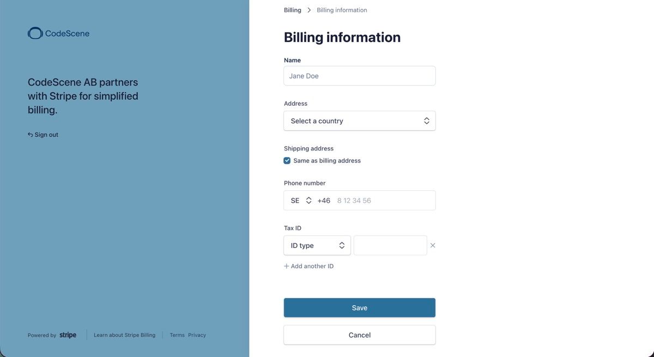The image size is (654, 357).
Task: Click the plus icon beside Add another ID
Action: pyautogui.click(x=287, y=266)
